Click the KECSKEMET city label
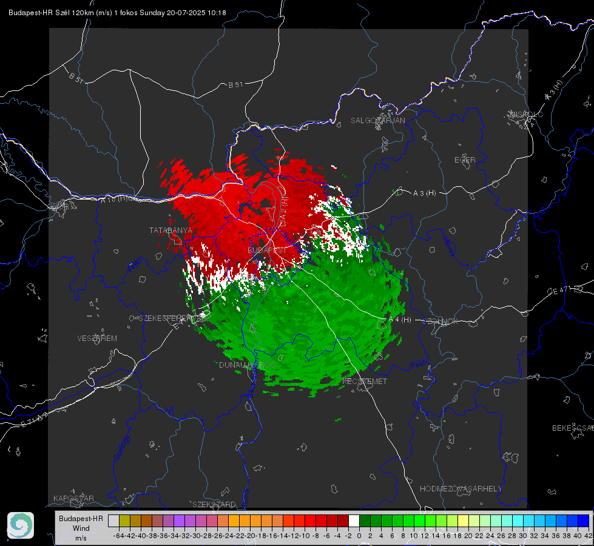 click(x=365, y=381)
